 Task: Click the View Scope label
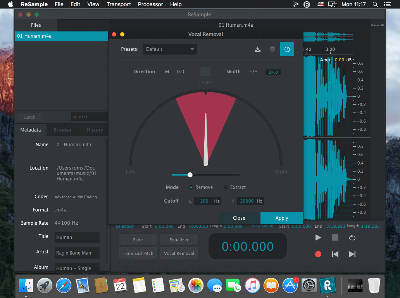point(262,226)
